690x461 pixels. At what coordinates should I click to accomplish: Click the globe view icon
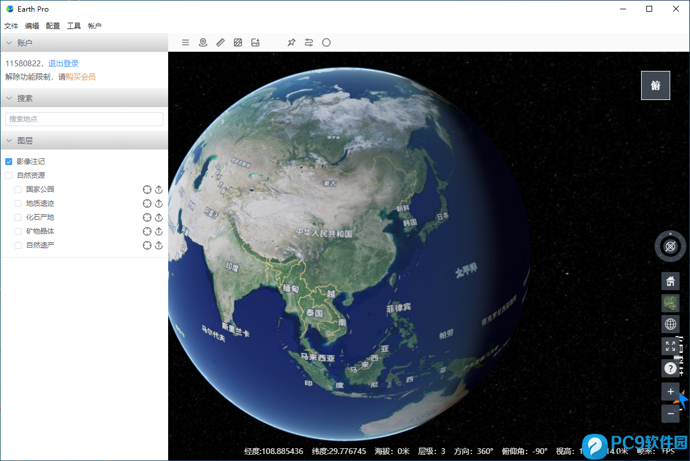[x=670, y=324]
